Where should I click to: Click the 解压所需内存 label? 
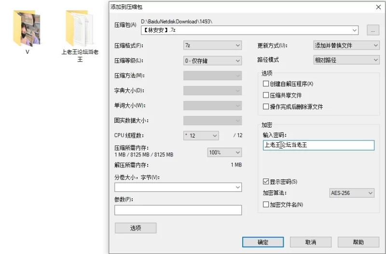click(131, 165)
